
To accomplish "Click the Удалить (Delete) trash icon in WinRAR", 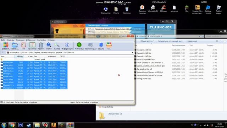I will pos(41,46).
